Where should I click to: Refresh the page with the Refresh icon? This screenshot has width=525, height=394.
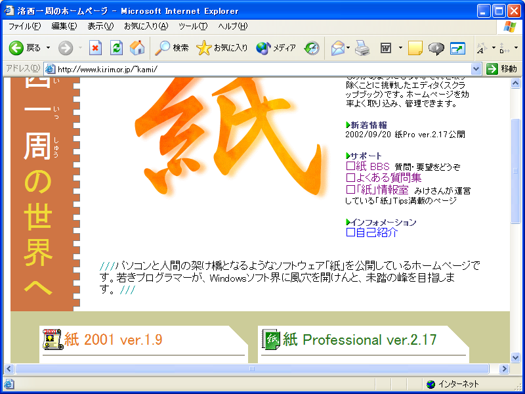click(116, 48)
